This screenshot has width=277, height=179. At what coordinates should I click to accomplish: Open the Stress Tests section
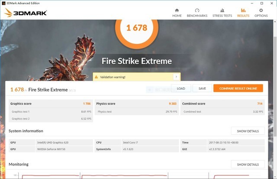(222, 13)
